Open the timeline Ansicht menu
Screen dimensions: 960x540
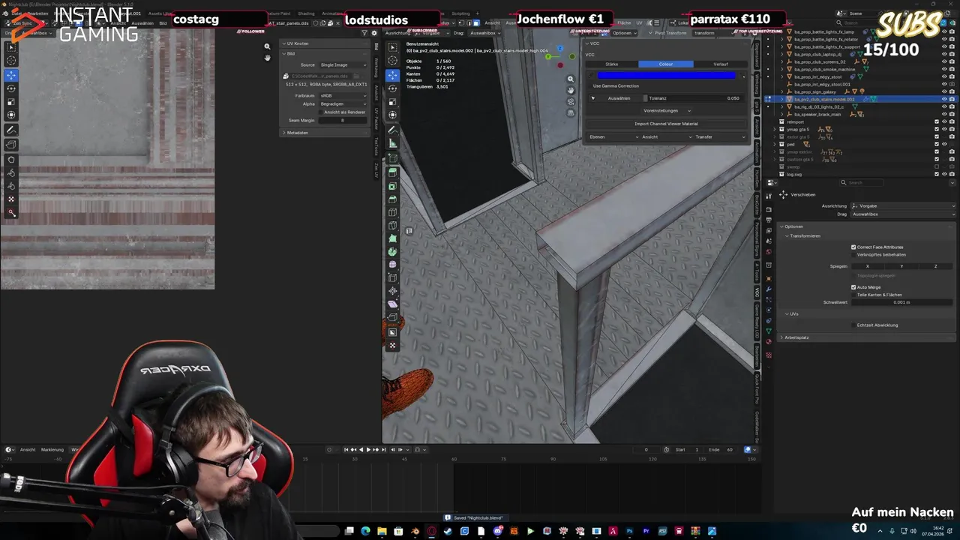pos(28,449)
